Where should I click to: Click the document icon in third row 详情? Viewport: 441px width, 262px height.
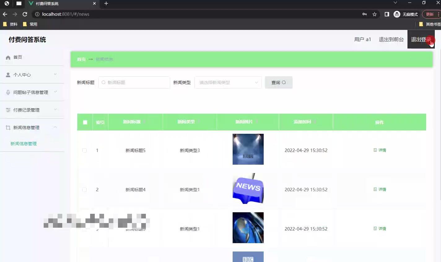(x=375, y=229)
